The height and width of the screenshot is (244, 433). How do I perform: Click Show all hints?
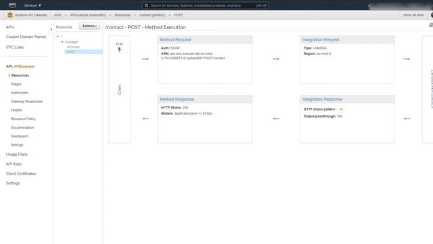(x=413, y=15)
